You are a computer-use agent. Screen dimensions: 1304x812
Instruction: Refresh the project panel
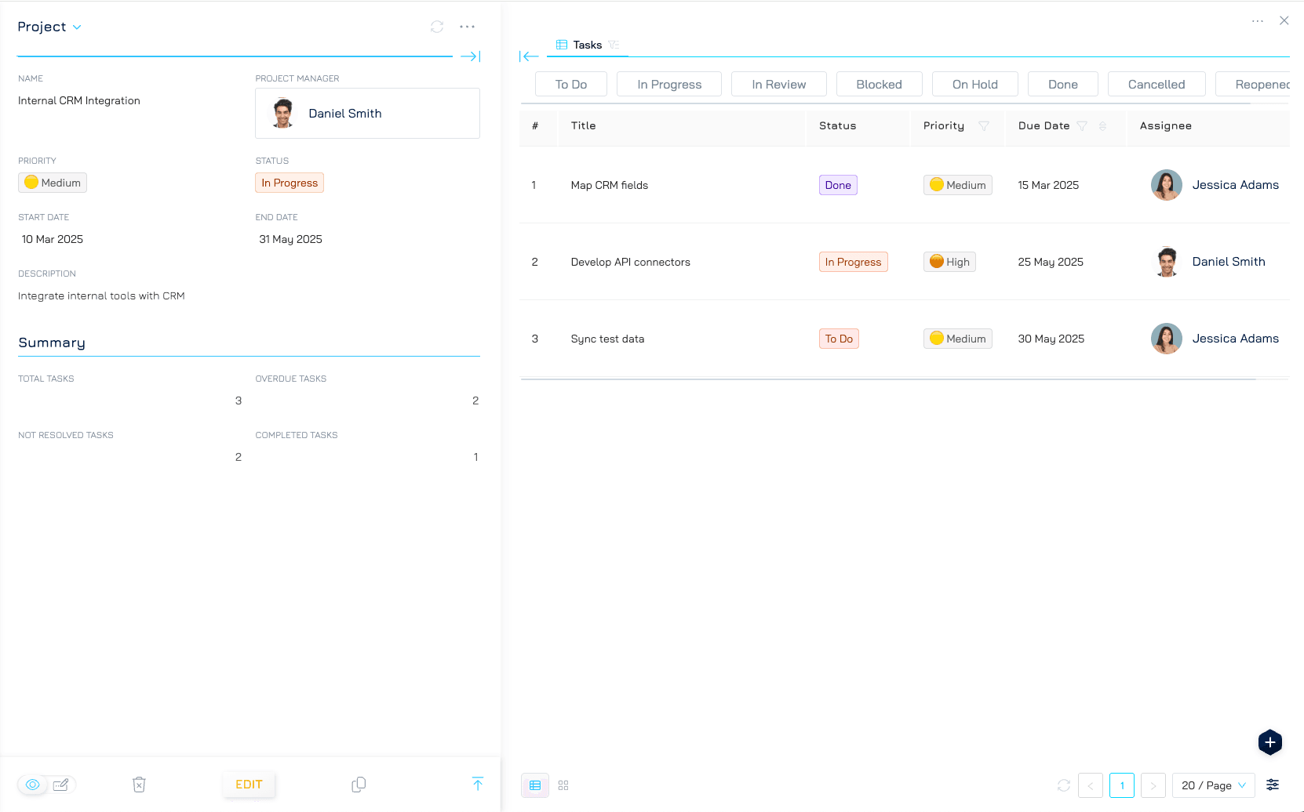click(x=437, y=27)
